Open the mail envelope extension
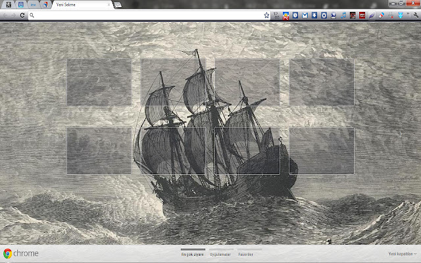This screenshot has height=263, width=421. (305, 15)
